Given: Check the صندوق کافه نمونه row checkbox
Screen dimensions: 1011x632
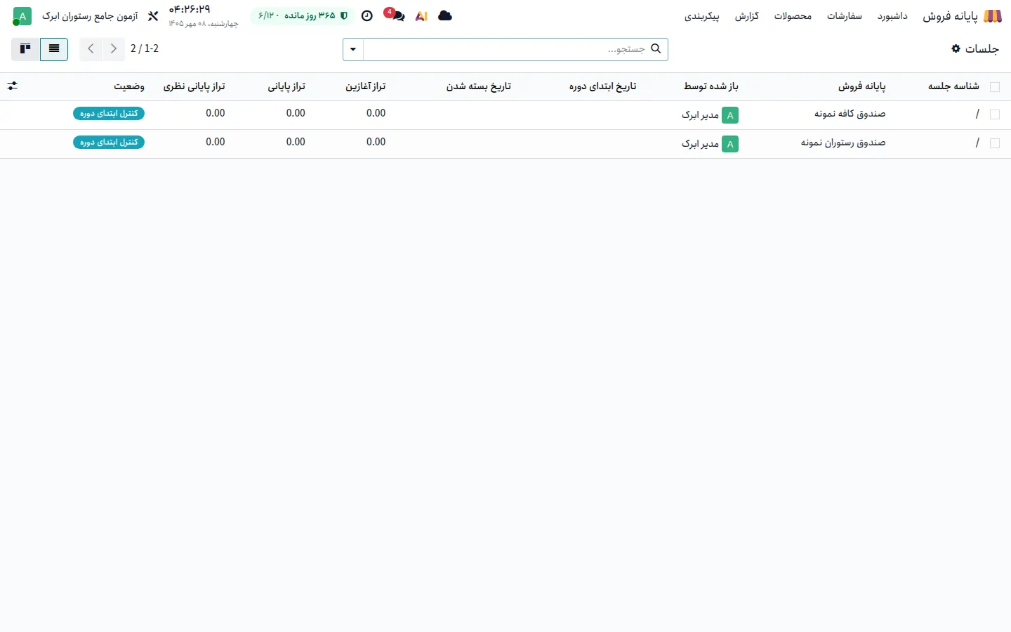Looking at the screenshot, I should pyautogui.click(x=994, y=114).
